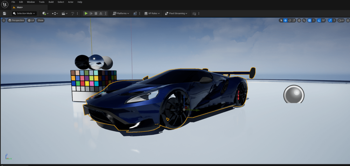Click the red square on the color checker
The image size is (350, 166).
[82, 84]
